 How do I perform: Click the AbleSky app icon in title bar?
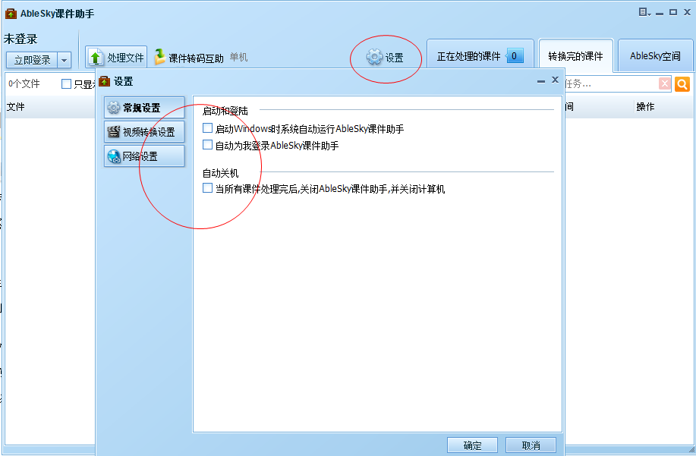10,12
